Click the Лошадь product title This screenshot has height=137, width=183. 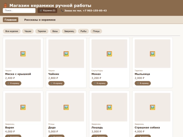[97, 128]
